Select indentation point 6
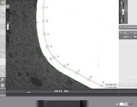 point(64,66)
